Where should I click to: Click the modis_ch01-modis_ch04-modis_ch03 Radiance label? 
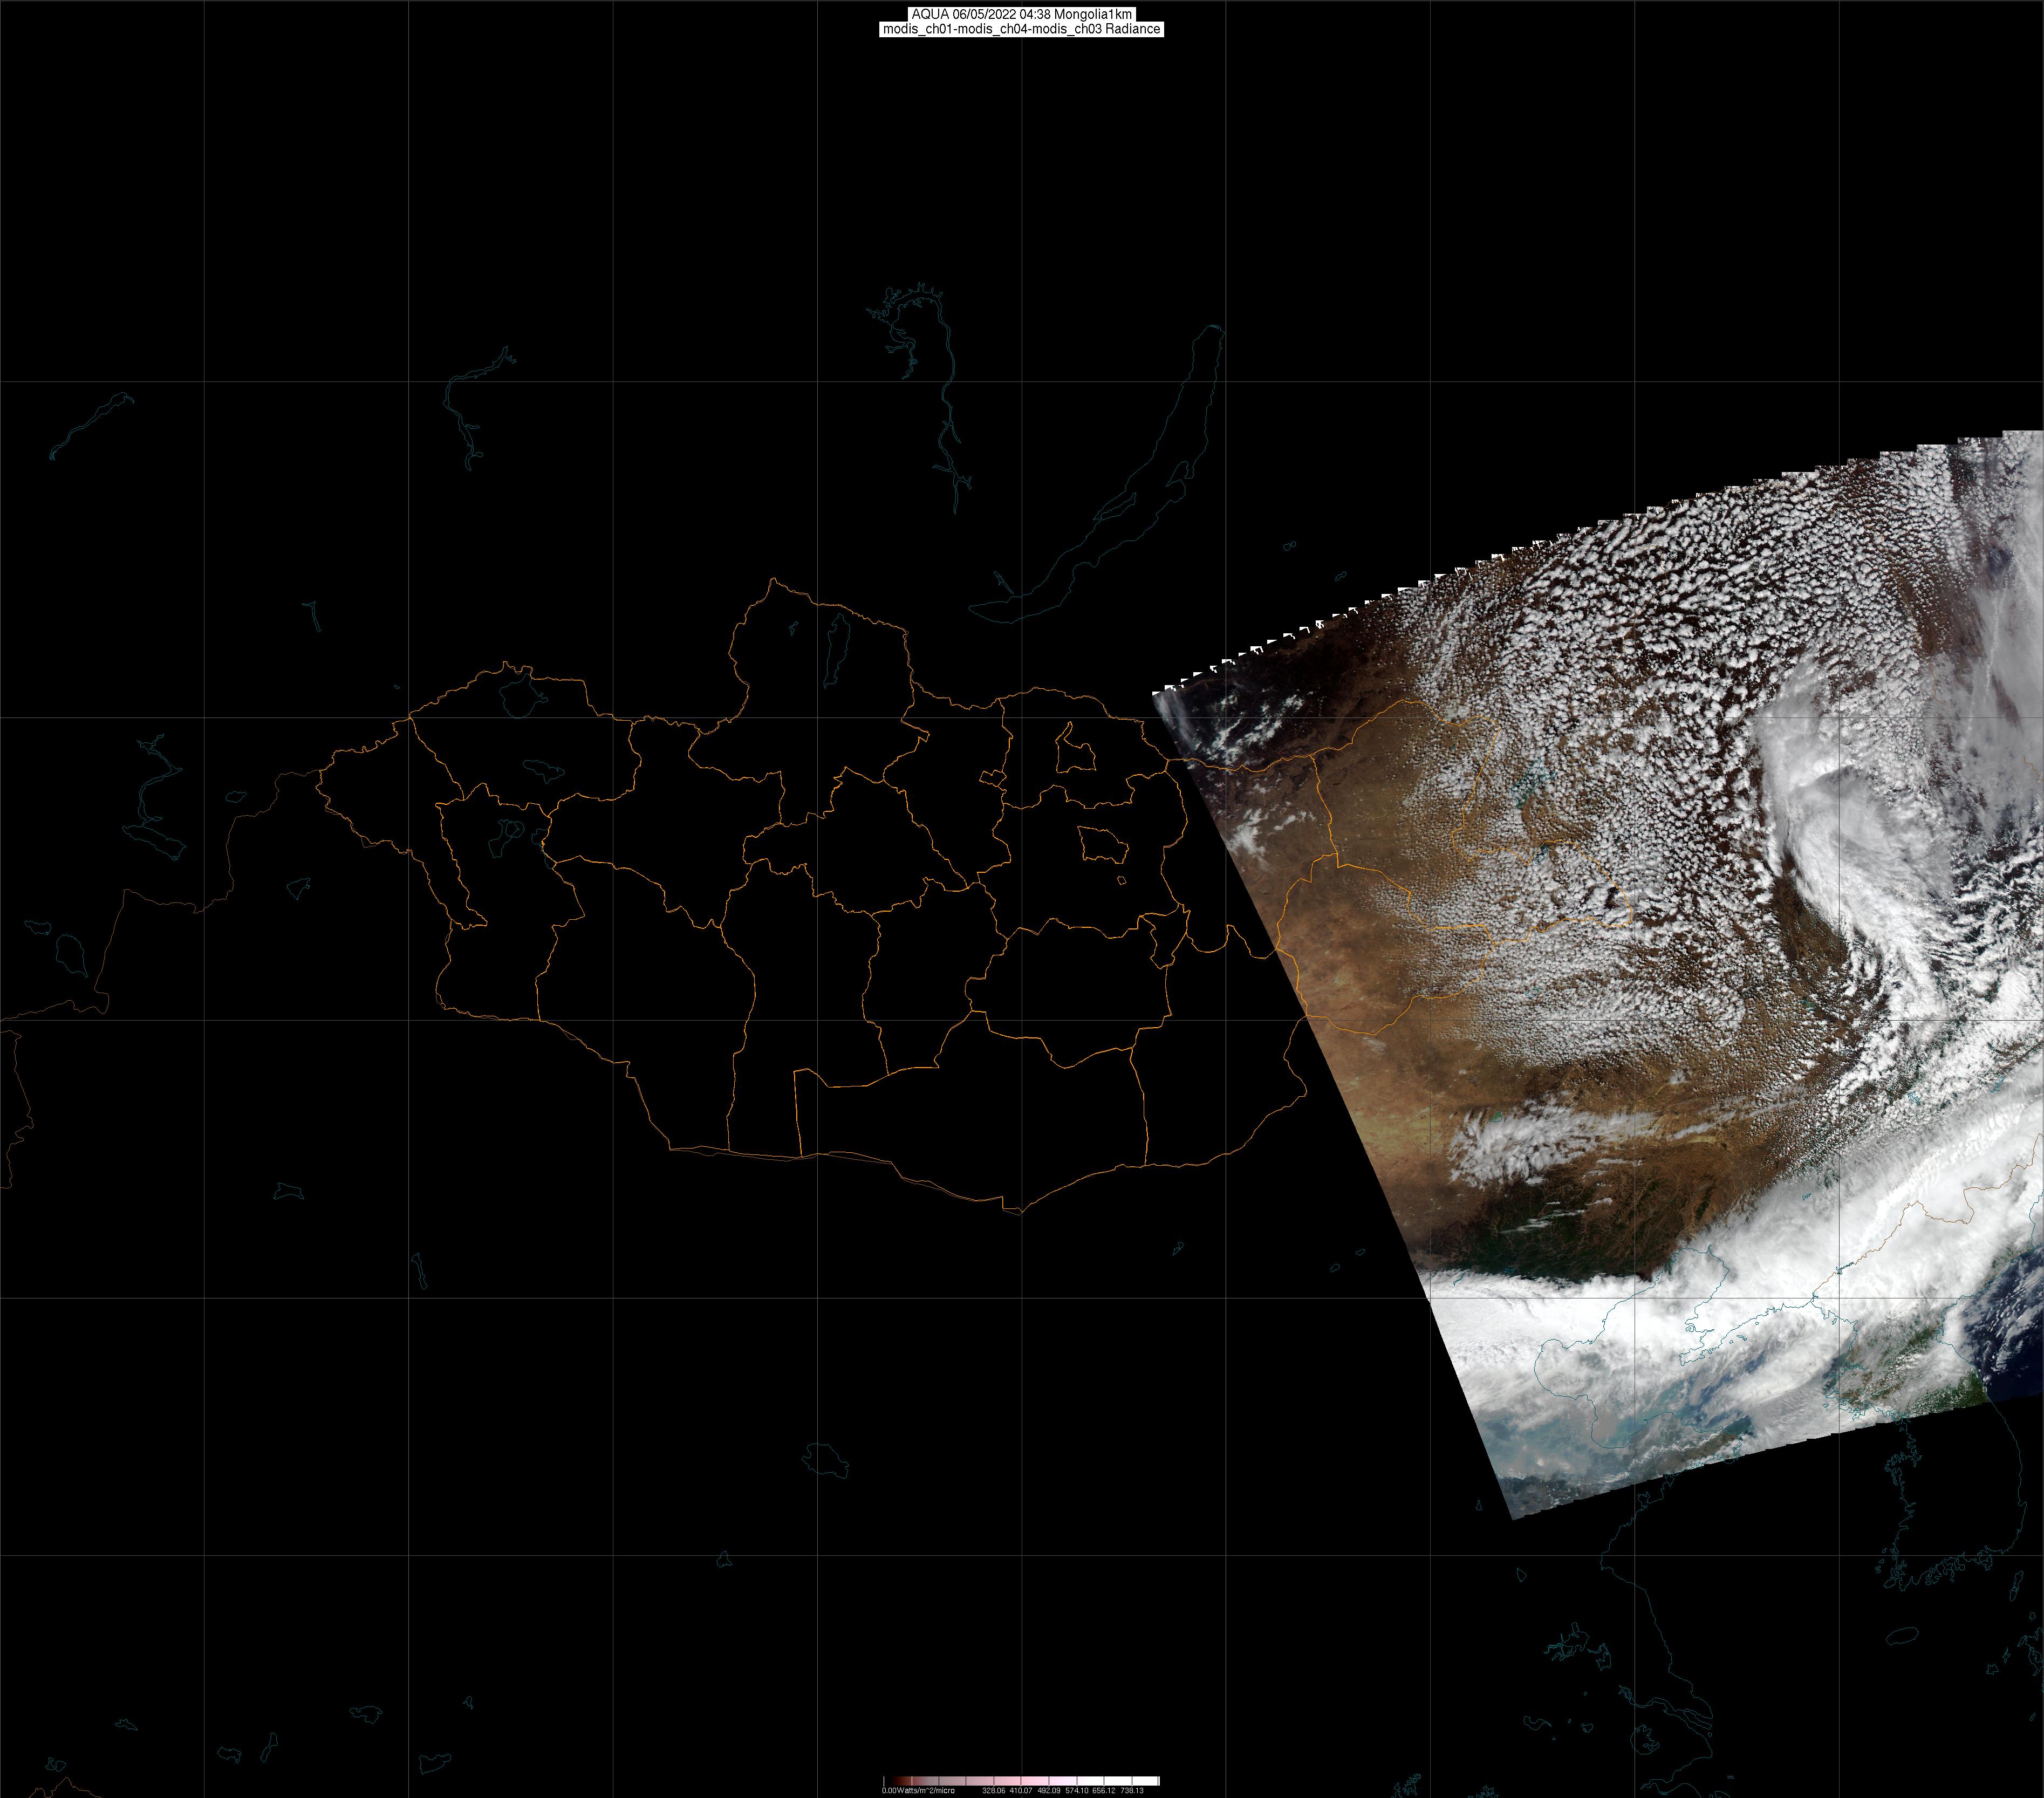[1021, 29]
